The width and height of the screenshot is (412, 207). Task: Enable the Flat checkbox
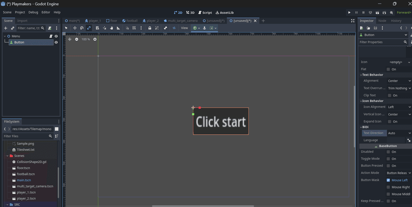point(388,69)
